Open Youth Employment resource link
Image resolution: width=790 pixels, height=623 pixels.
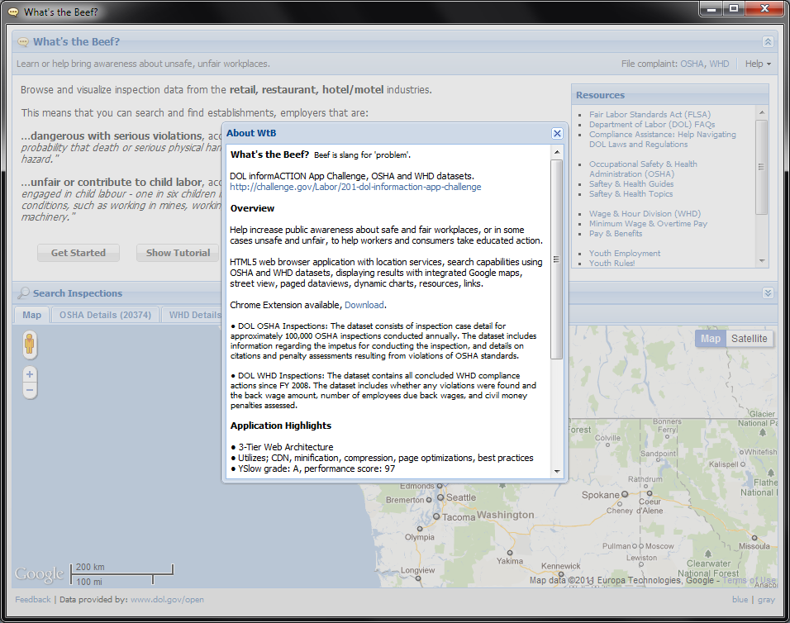tap(625, 254)
